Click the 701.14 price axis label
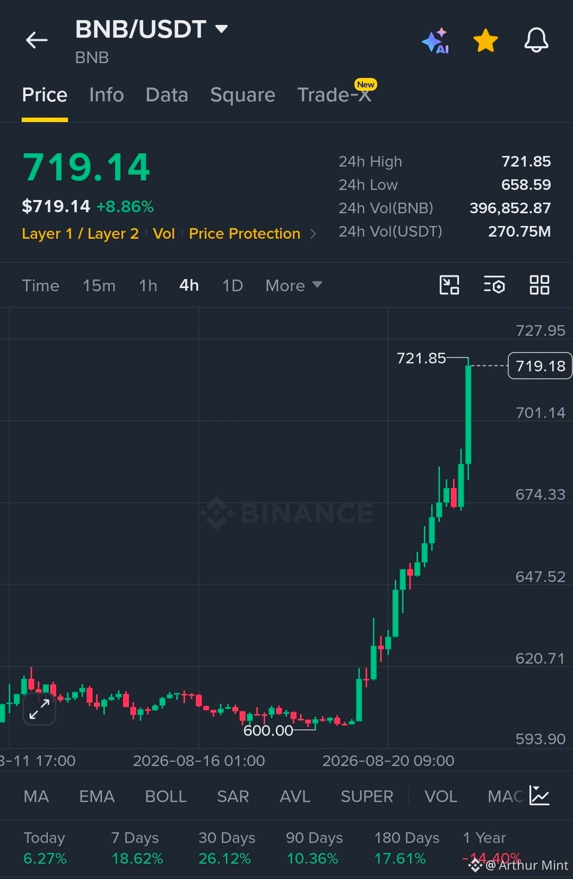 (540, 413)
